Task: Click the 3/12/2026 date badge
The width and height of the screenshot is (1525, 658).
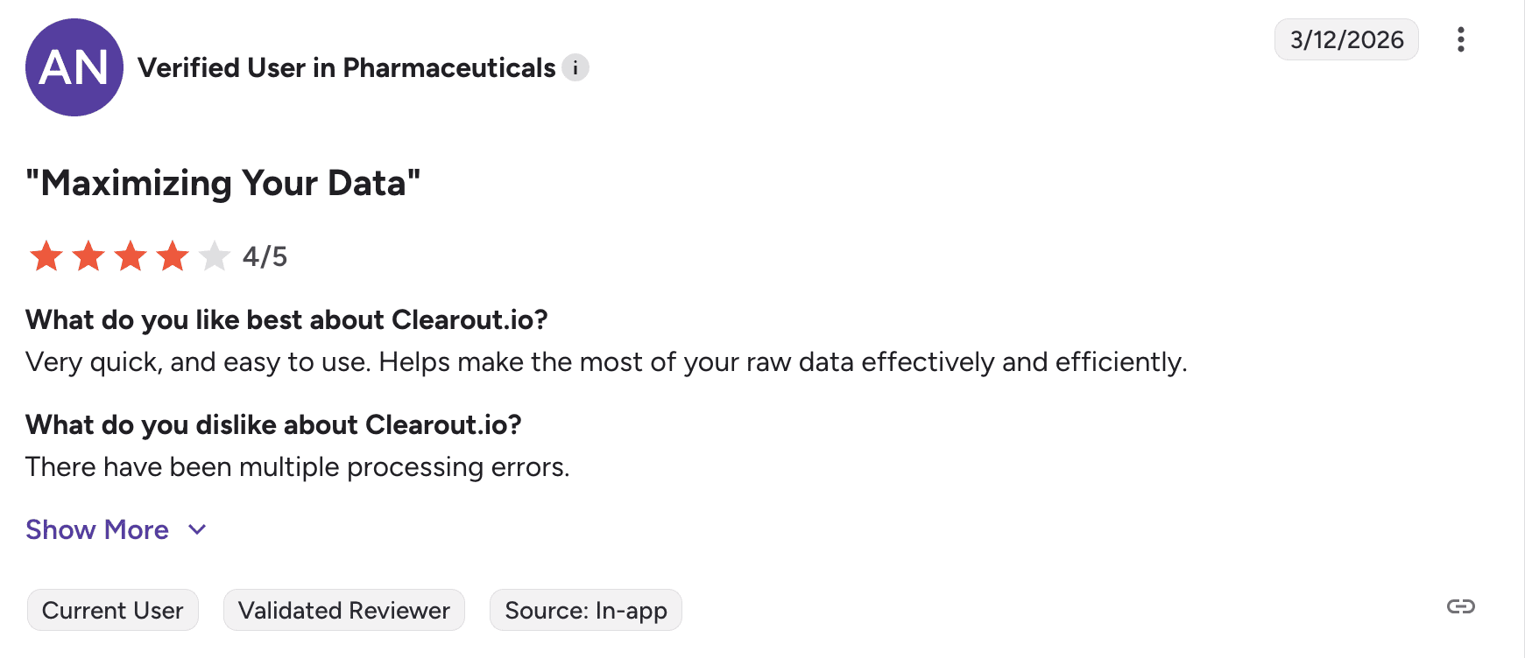Action: coord(1346,39)
